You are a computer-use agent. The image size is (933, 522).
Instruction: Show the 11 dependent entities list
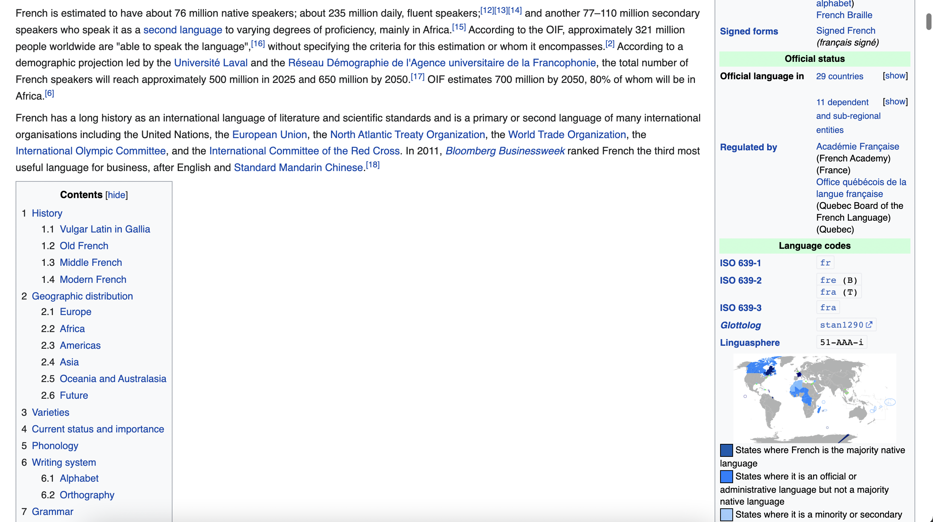(895, 102)
